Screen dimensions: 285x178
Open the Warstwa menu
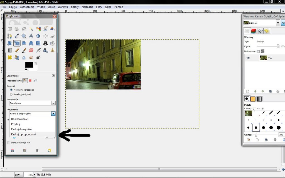[x=63, y=7]
